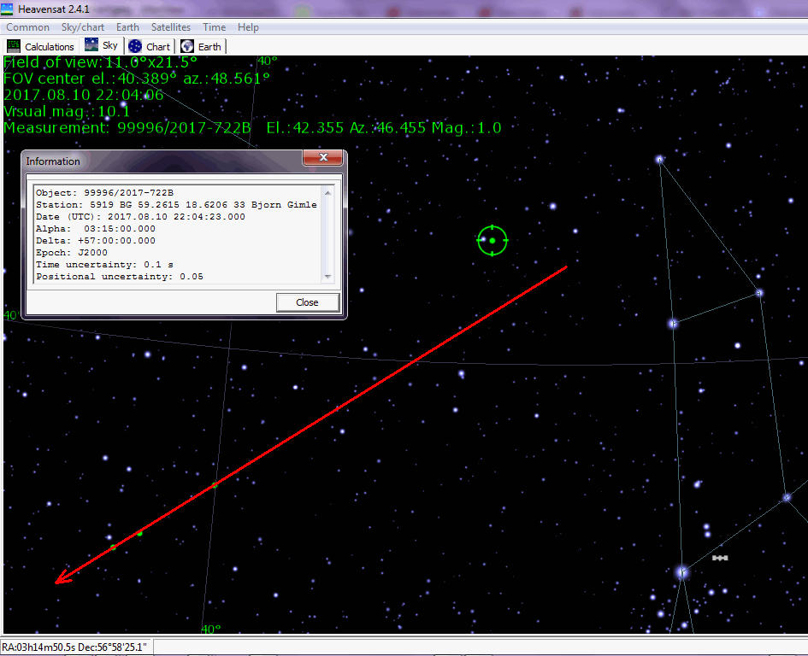Click the Sky tab starfield icon
Screen dimensions: 808x656
tap(91, 45)
